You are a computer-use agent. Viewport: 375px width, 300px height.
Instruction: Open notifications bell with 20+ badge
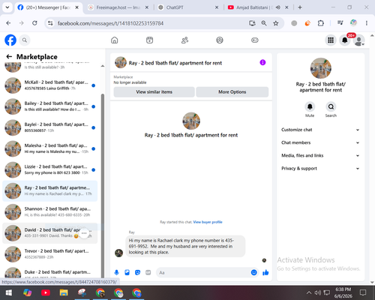(345, 40)
